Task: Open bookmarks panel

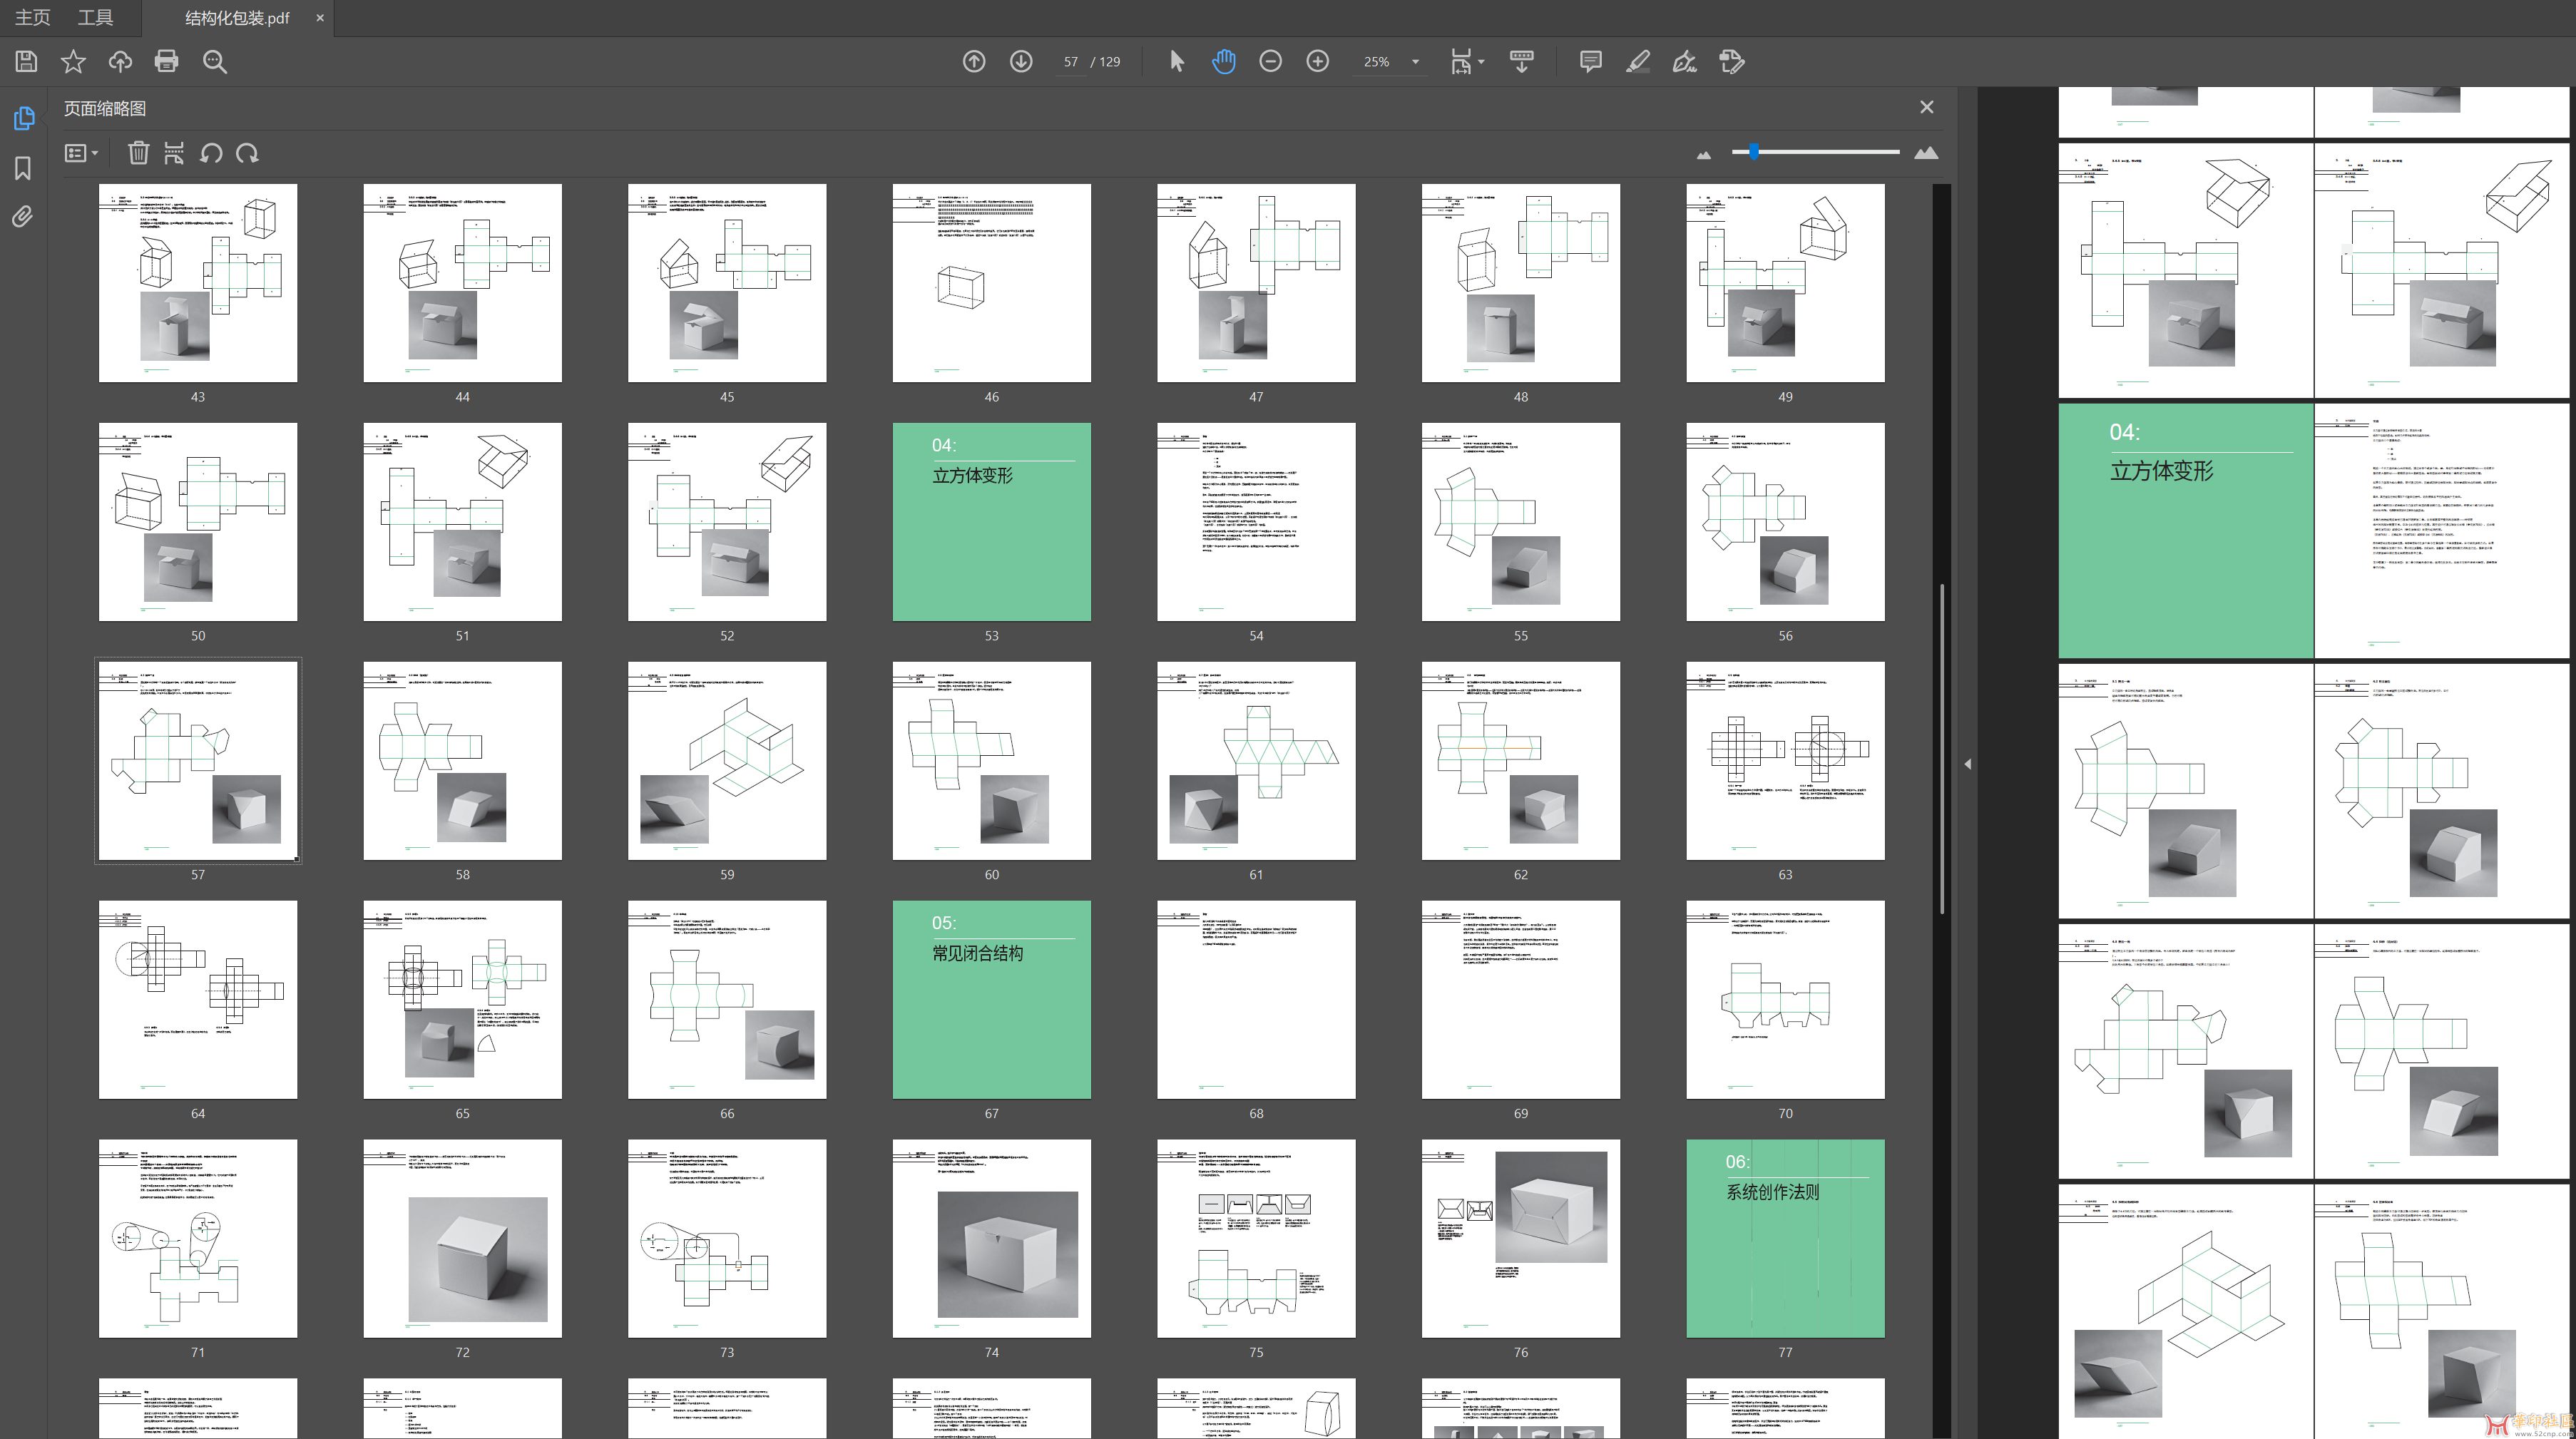Action: pyautogui.click(x=23, y=168)
